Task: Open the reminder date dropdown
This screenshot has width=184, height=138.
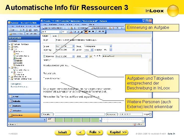Action: click(x=73, y=56)
